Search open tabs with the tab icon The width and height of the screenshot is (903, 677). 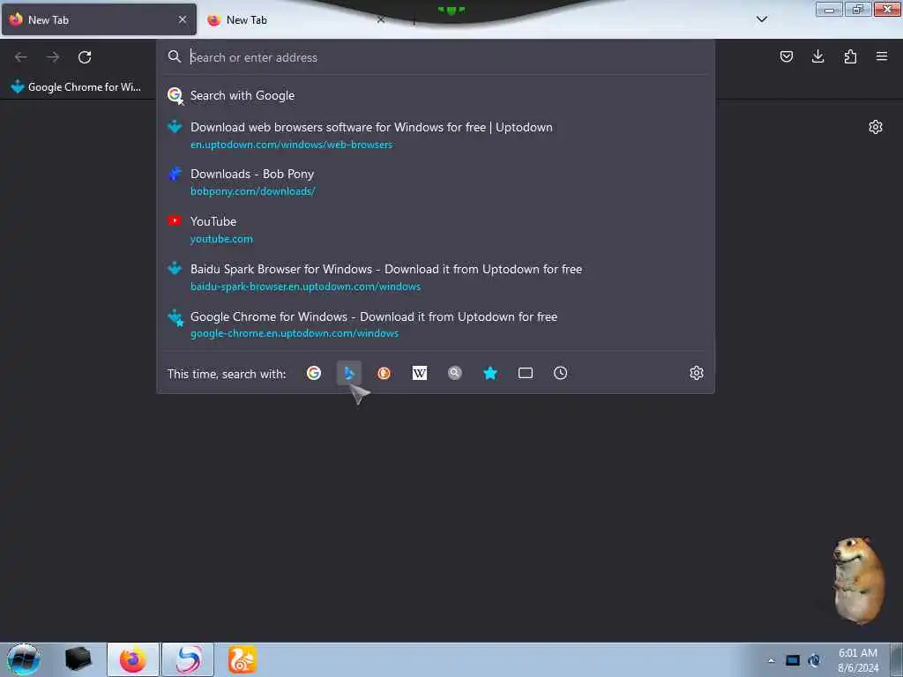click(526, 373)
